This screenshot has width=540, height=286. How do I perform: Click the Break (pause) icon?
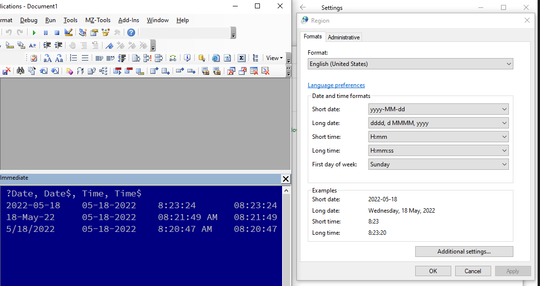(x=45, y=32)
